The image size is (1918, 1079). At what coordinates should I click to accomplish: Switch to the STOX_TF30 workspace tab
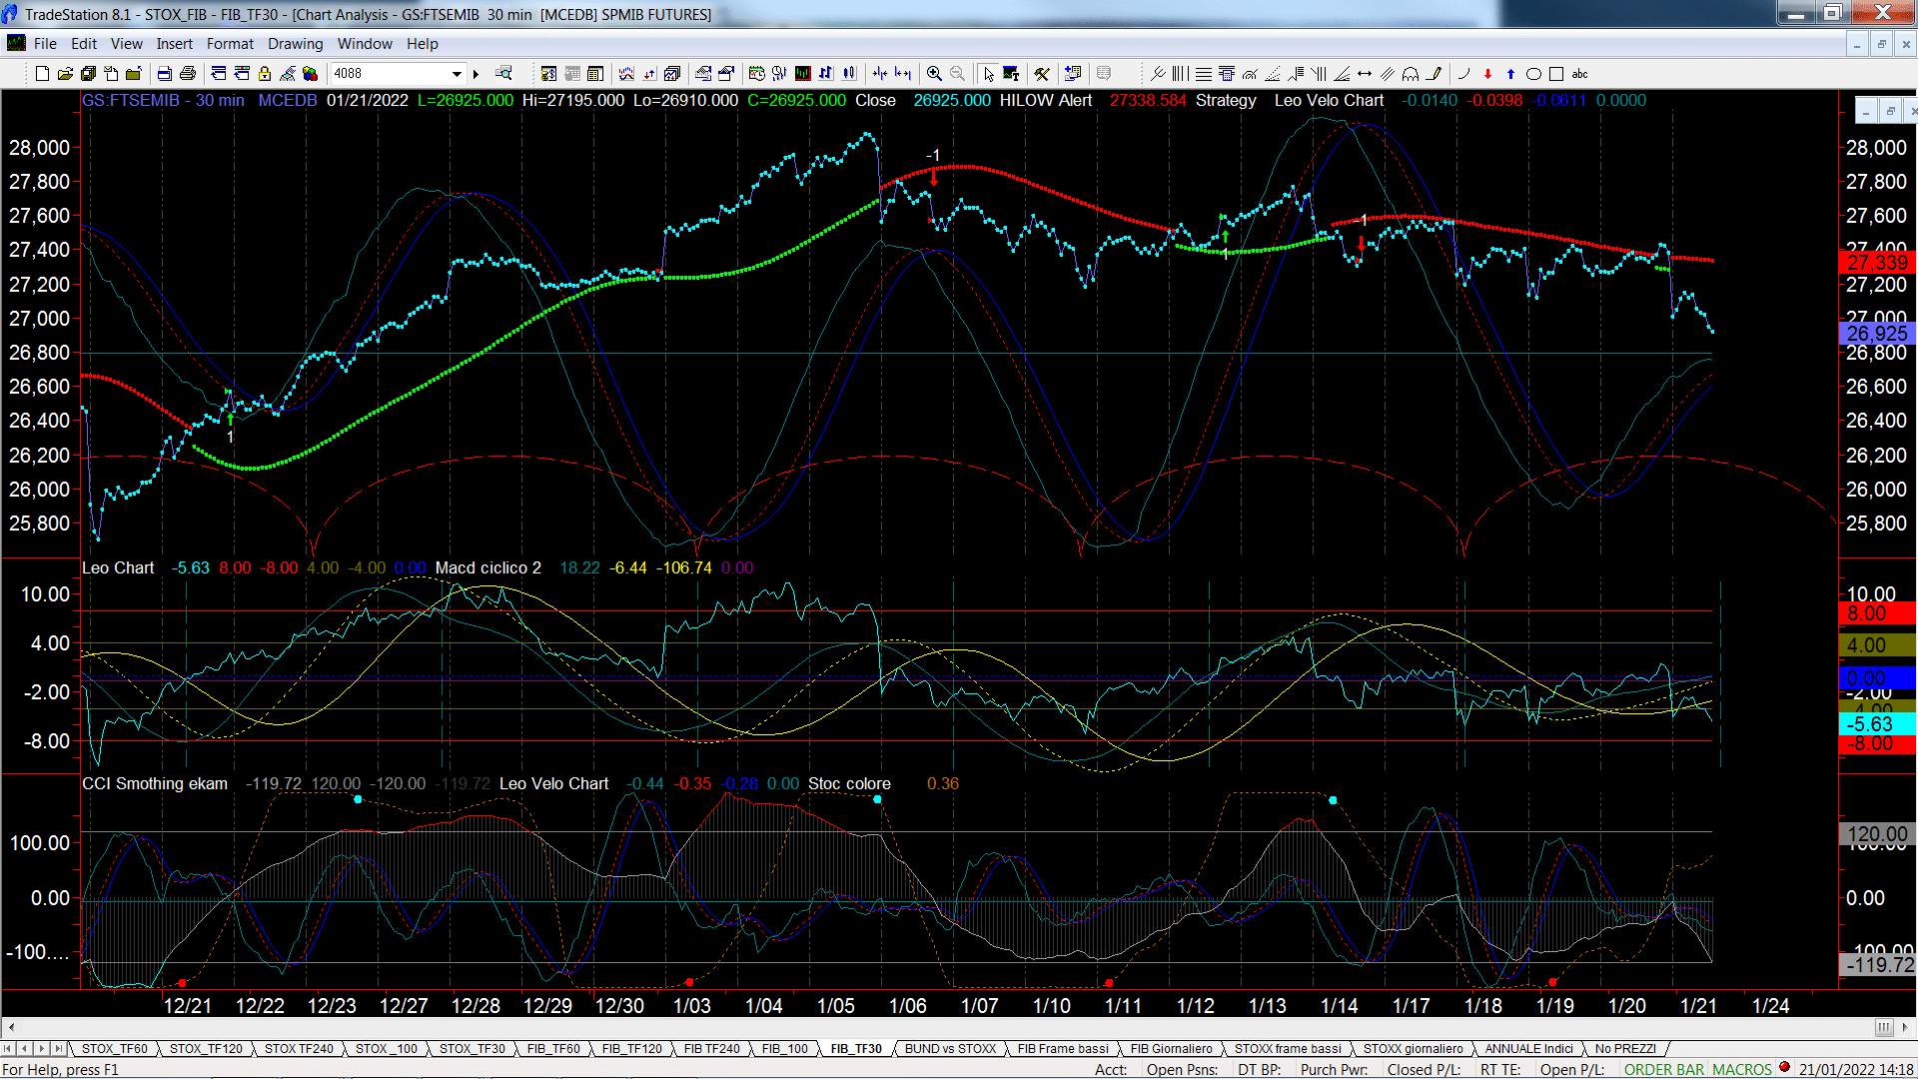473,1049
